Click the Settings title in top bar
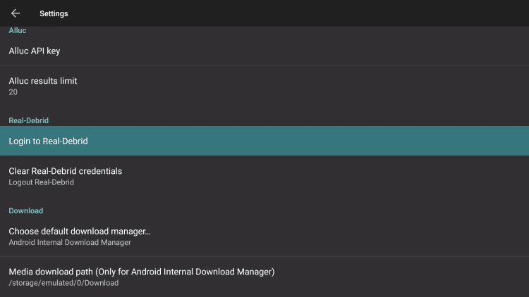Viewport: 529px width, 297px height. pos(54,14)
